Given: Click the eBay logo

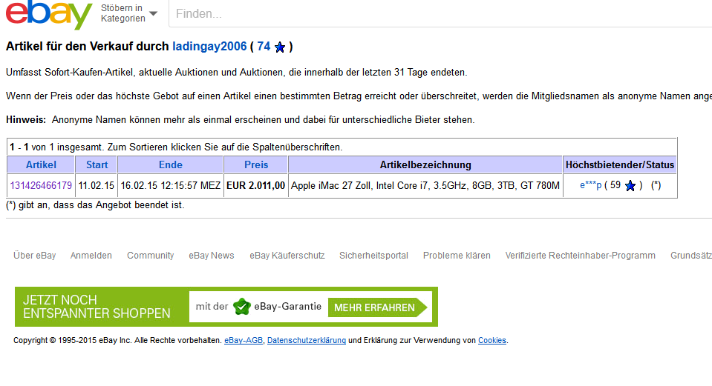Looking at the screenshot, I should [x=48, y=14].
